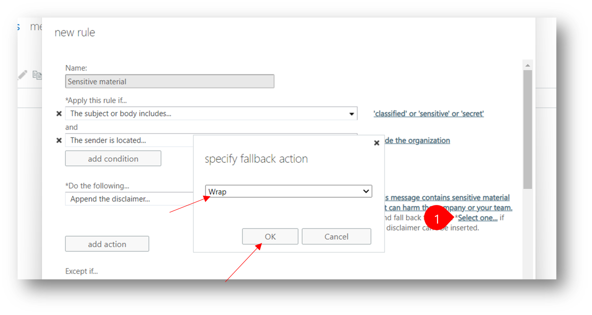
Task: Click the add condition button
Action: click(x=113, y=159)
